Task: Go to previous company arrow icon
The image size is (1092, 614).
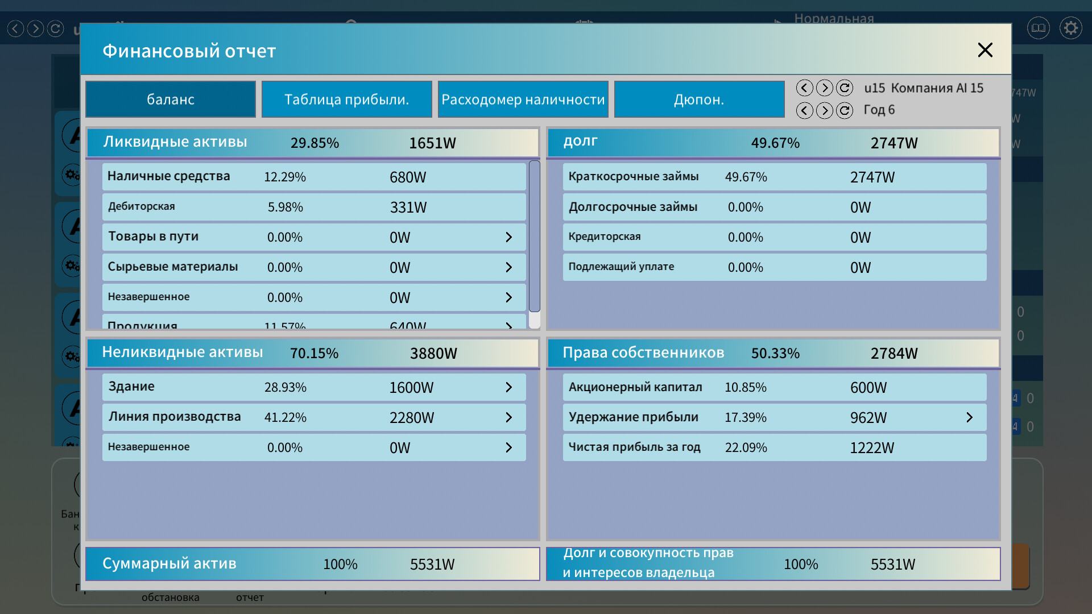Action: tap(804, 88)
